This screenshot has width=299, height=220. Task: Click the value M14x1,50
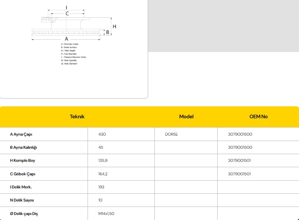pos(106,213)
